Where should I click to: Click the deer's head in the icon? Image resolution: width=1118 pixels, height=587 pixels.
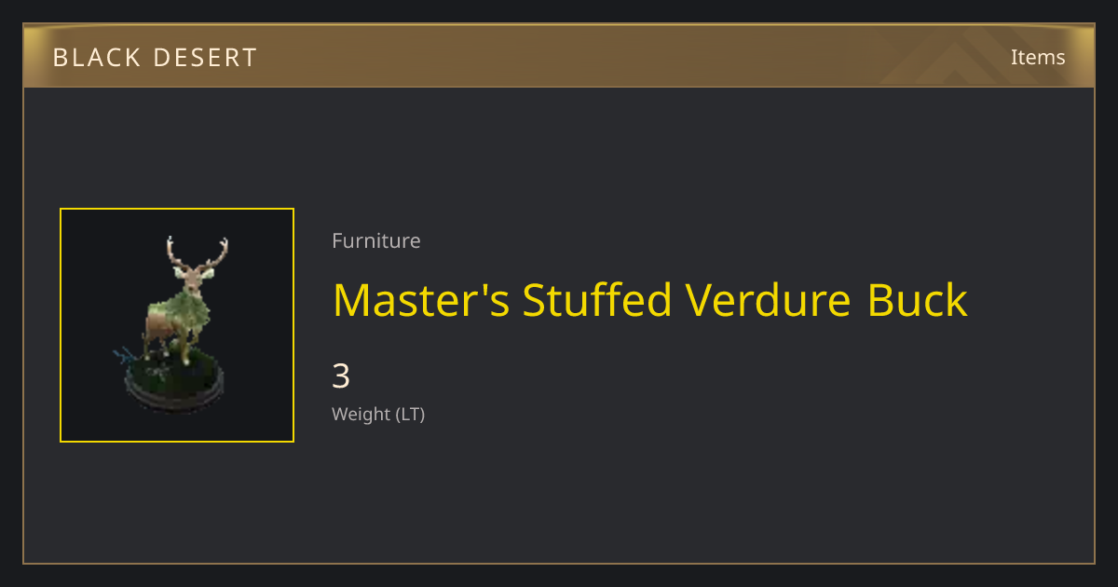pyautogui.click(x=191, y=275)
